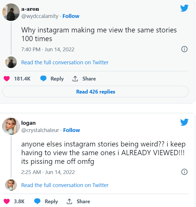Like a-aron's tweet with the 181.4K heart
This screenshot has height=207, width=196.
tap(7, 78)
